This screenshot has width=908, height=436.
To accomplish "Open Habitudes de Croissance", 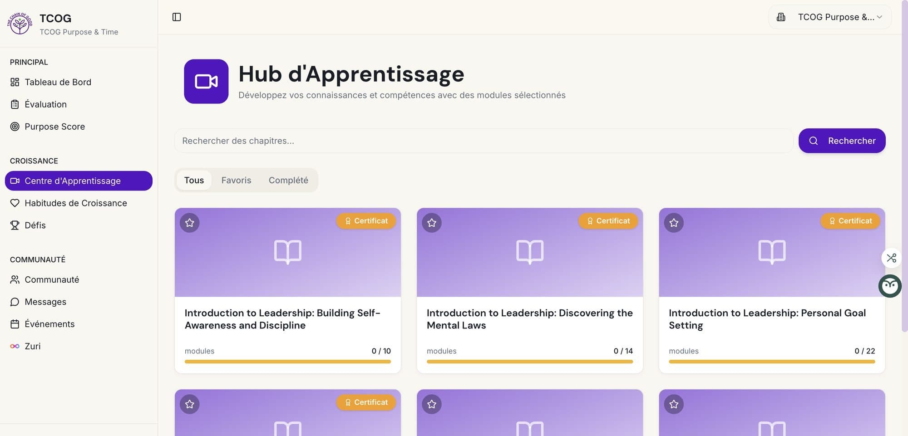I will click(79, 203).
